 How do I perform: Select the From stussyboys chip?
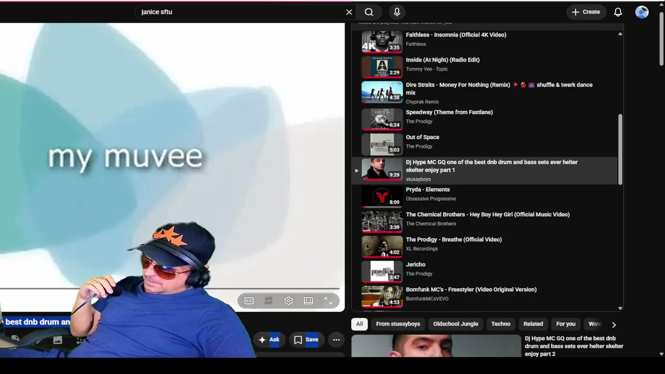click(x=398, y=324)
